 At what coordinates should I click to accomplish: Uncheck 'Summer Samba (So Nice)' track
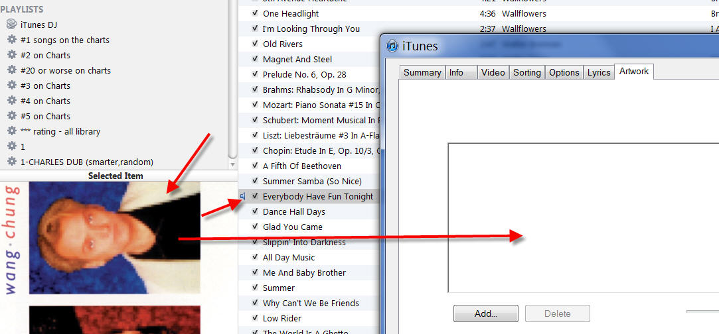(x=255, y=181)
